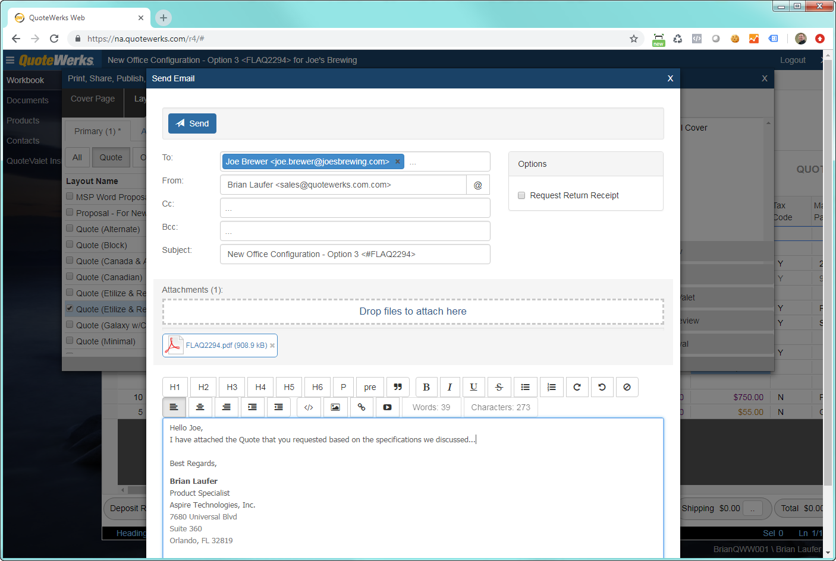Apply H3 heading format
836x561 pixels.
tap(232, 387)
